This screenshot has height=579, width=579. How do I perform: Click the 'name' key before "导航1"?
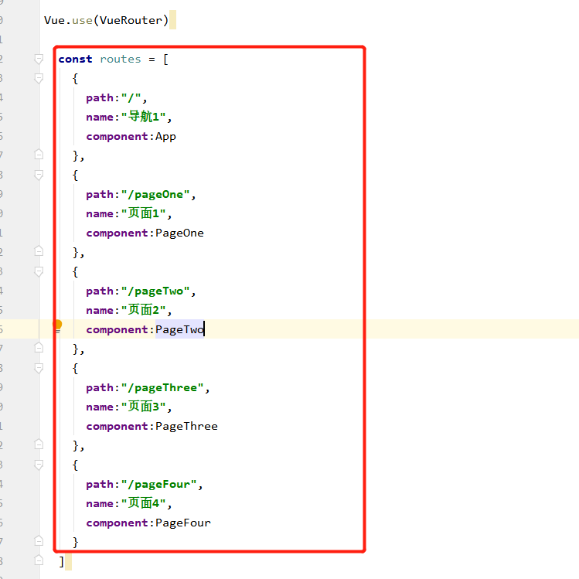tap(100, 118)
